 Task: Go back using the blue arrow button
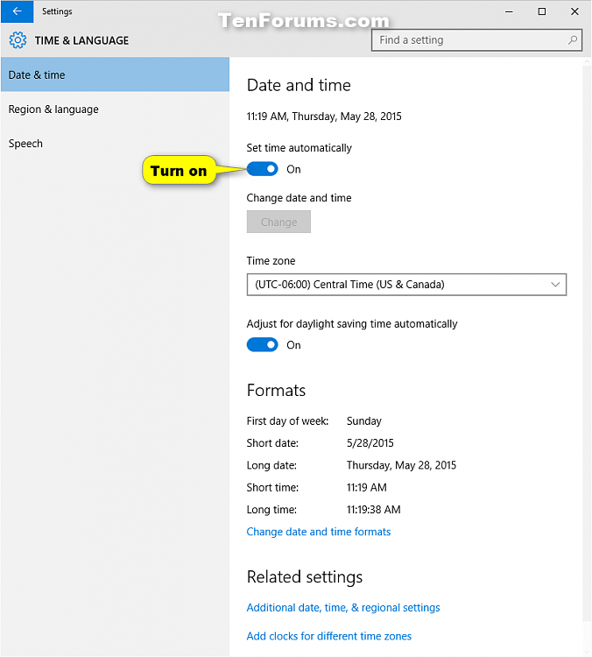[18, 11]
